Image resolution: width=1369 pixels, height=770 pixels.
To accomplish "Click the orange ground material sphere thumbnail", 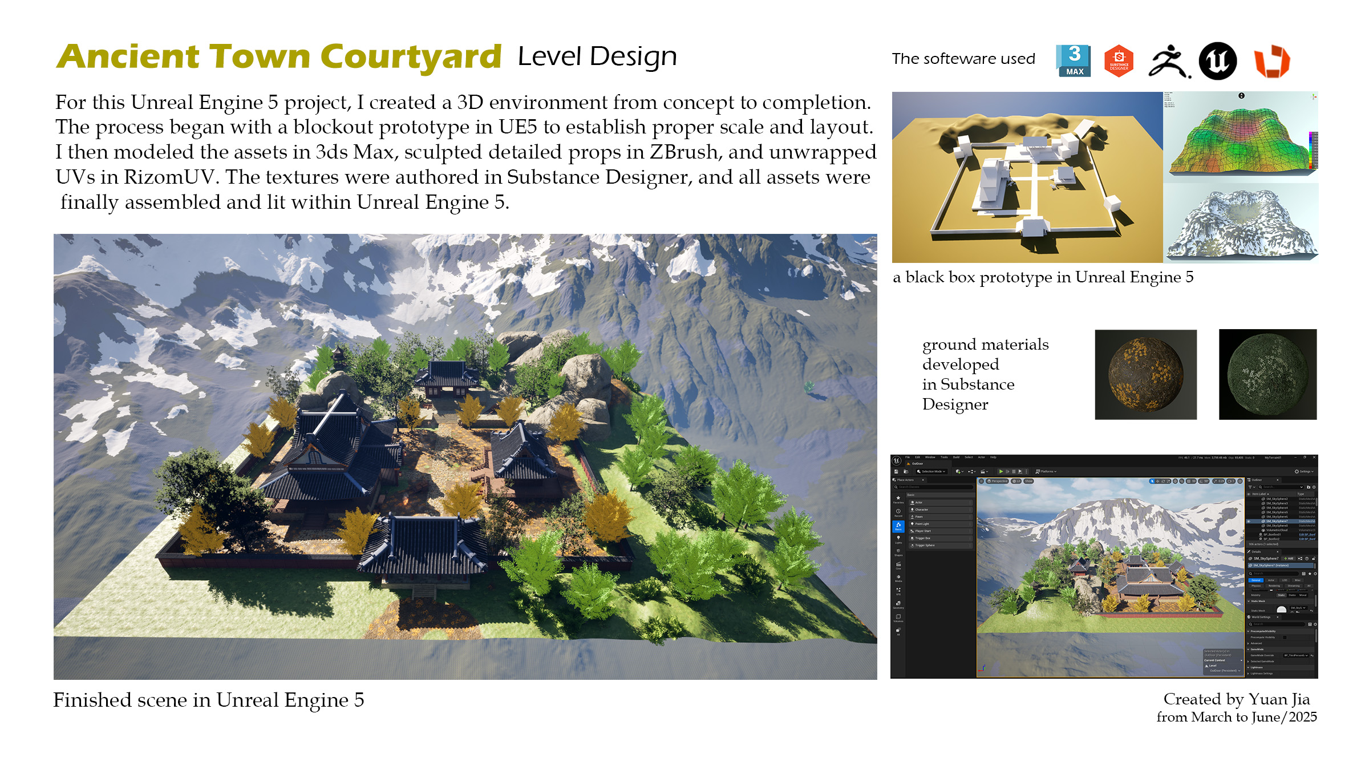I will point(1145,375).
